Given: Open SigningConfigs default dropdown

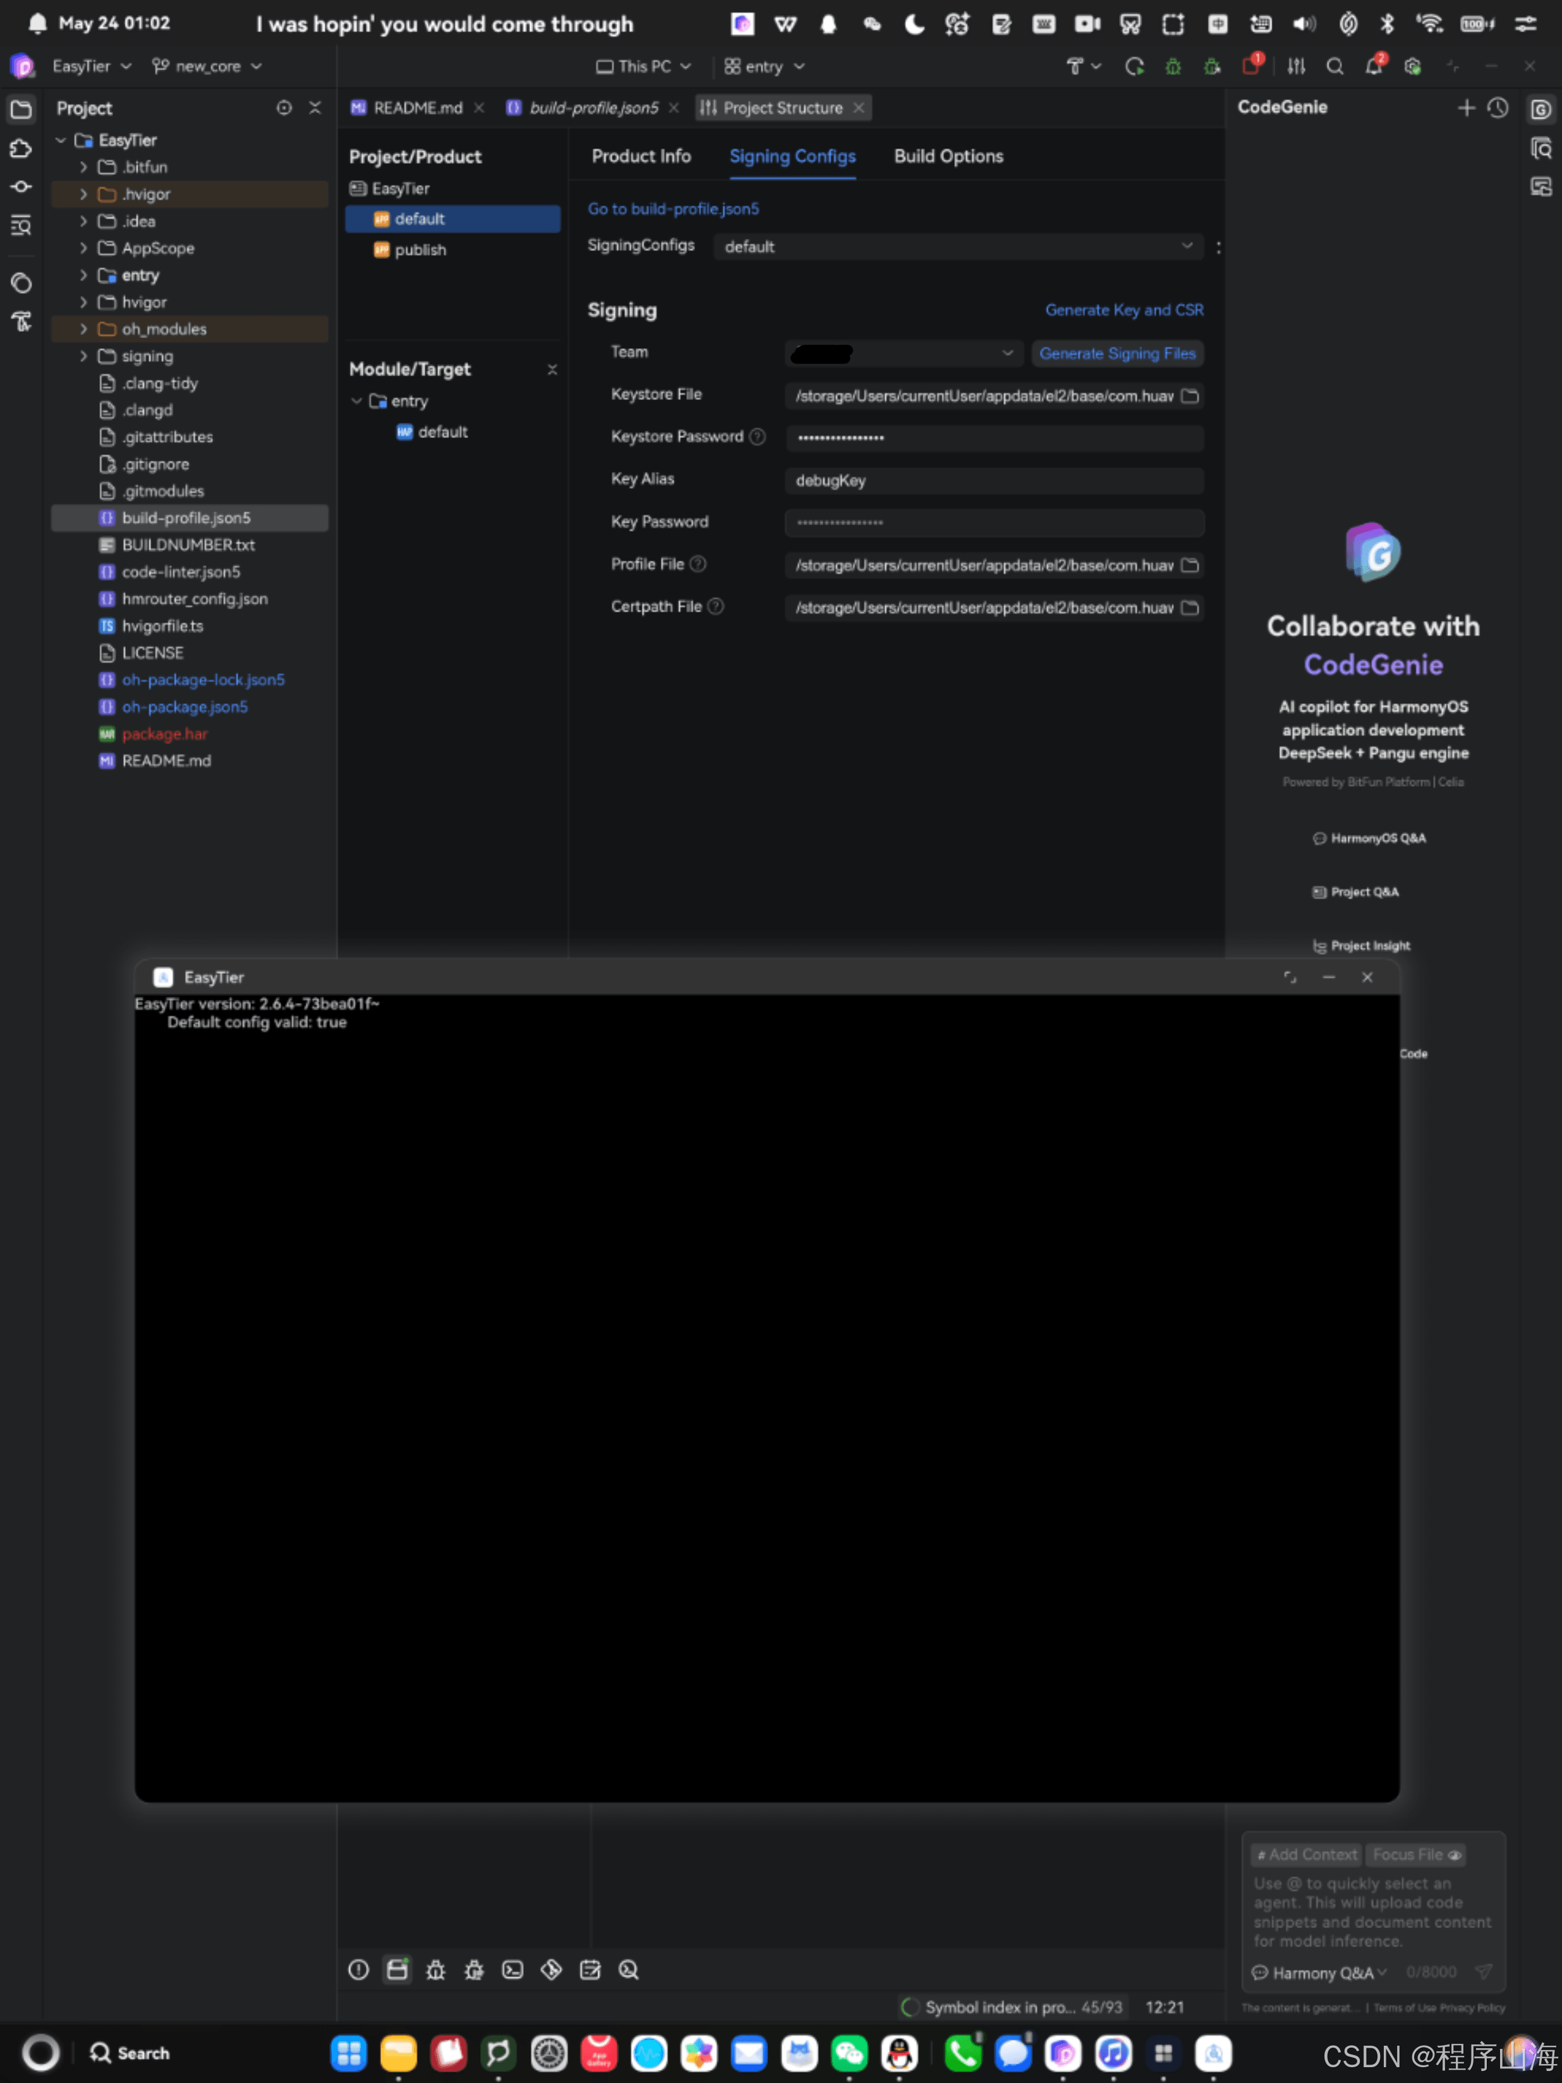Looking at the screenshot, I should click(x=959, y=246).
